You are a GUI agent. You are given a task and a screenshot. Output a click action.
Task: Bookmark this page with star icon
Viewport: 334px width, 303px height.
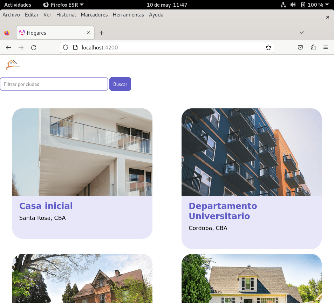pos(268,48)
